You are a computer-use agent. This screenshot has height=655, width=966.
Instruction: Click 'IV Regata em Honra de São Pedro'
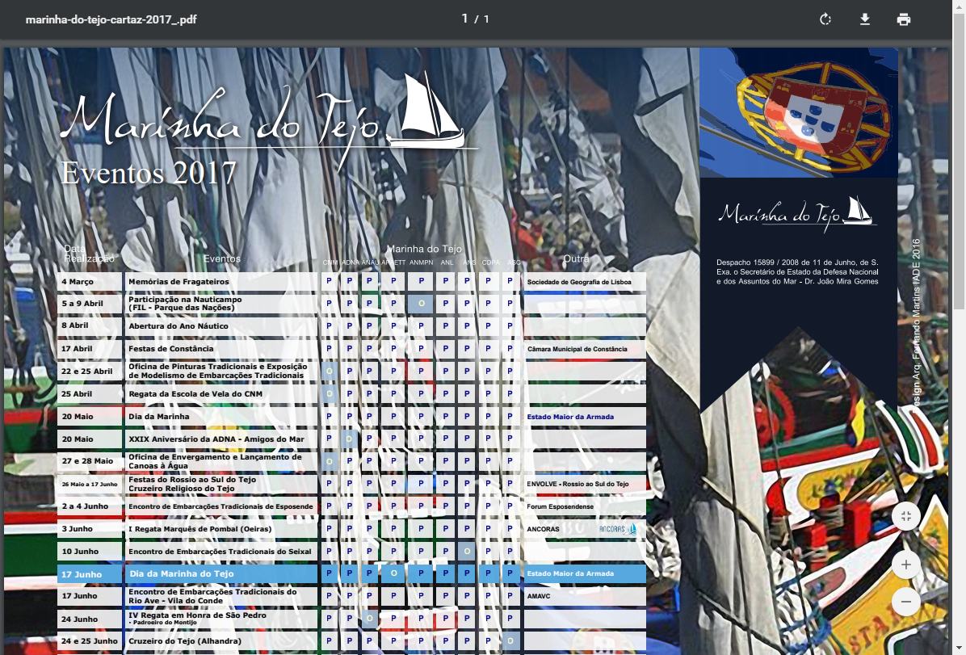(197, 615)
